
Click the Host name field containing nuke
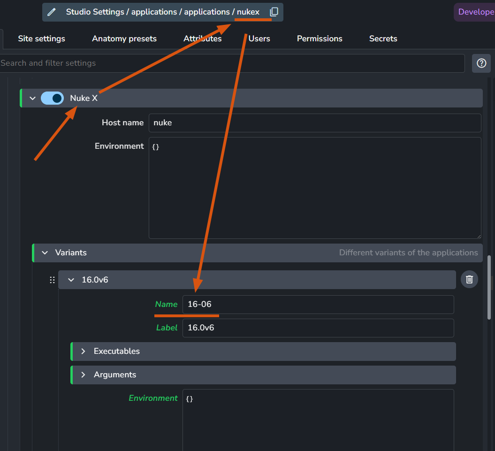click(315, 123)
